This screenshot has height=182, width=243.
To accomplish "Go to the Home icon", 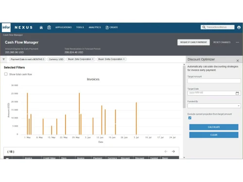I will (x=41, y=28).
